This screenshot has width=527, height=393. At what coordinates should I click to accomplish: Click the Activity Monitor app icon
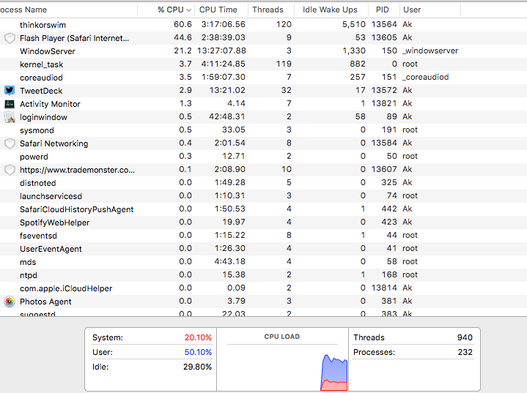(x=10, y=104)
